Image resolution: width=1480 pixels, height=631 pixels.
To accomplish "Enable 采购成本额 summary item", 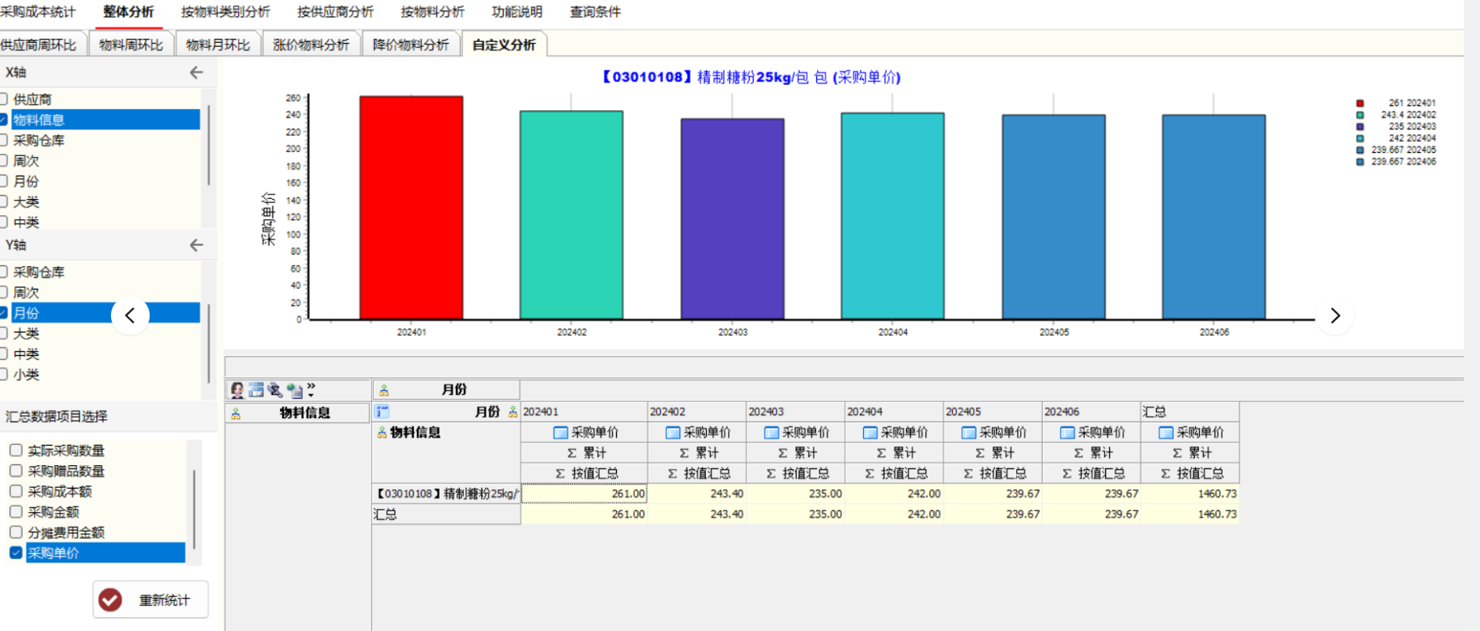I will 15,491.
